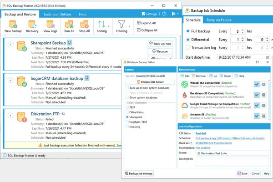Collapse the SugarCRM database backup card
273x182 pixels.
pyautogui.click(x=10, y=80)
